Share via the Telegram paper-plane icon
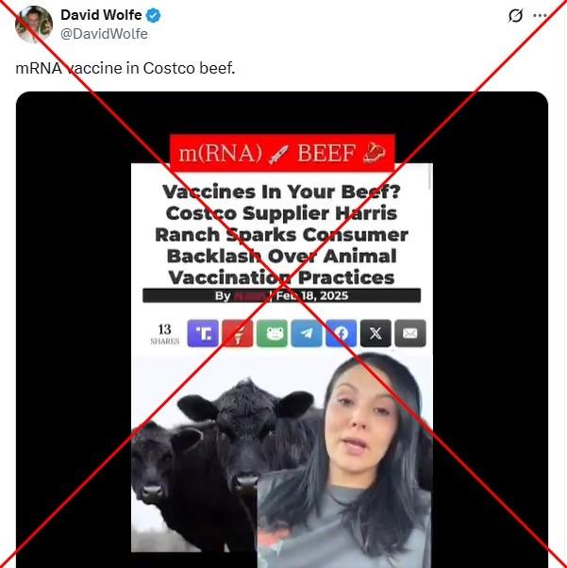The height and width of the screenshot is (568, 567). pos(307,333)
